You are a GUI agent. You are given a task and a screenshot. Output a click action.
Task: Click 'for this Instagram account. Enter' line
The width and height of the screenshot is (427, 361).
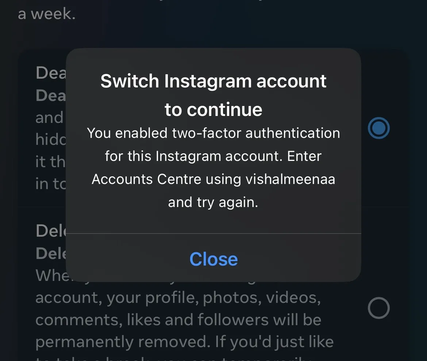click(x=213, y=156)
